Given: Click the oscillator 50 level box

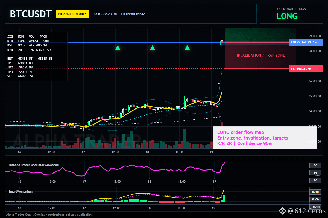Looking at the screenshot, I should click(x=315, y=173).
